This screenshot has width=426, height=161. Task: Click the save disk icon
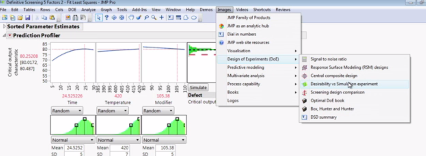click(27, 18)
